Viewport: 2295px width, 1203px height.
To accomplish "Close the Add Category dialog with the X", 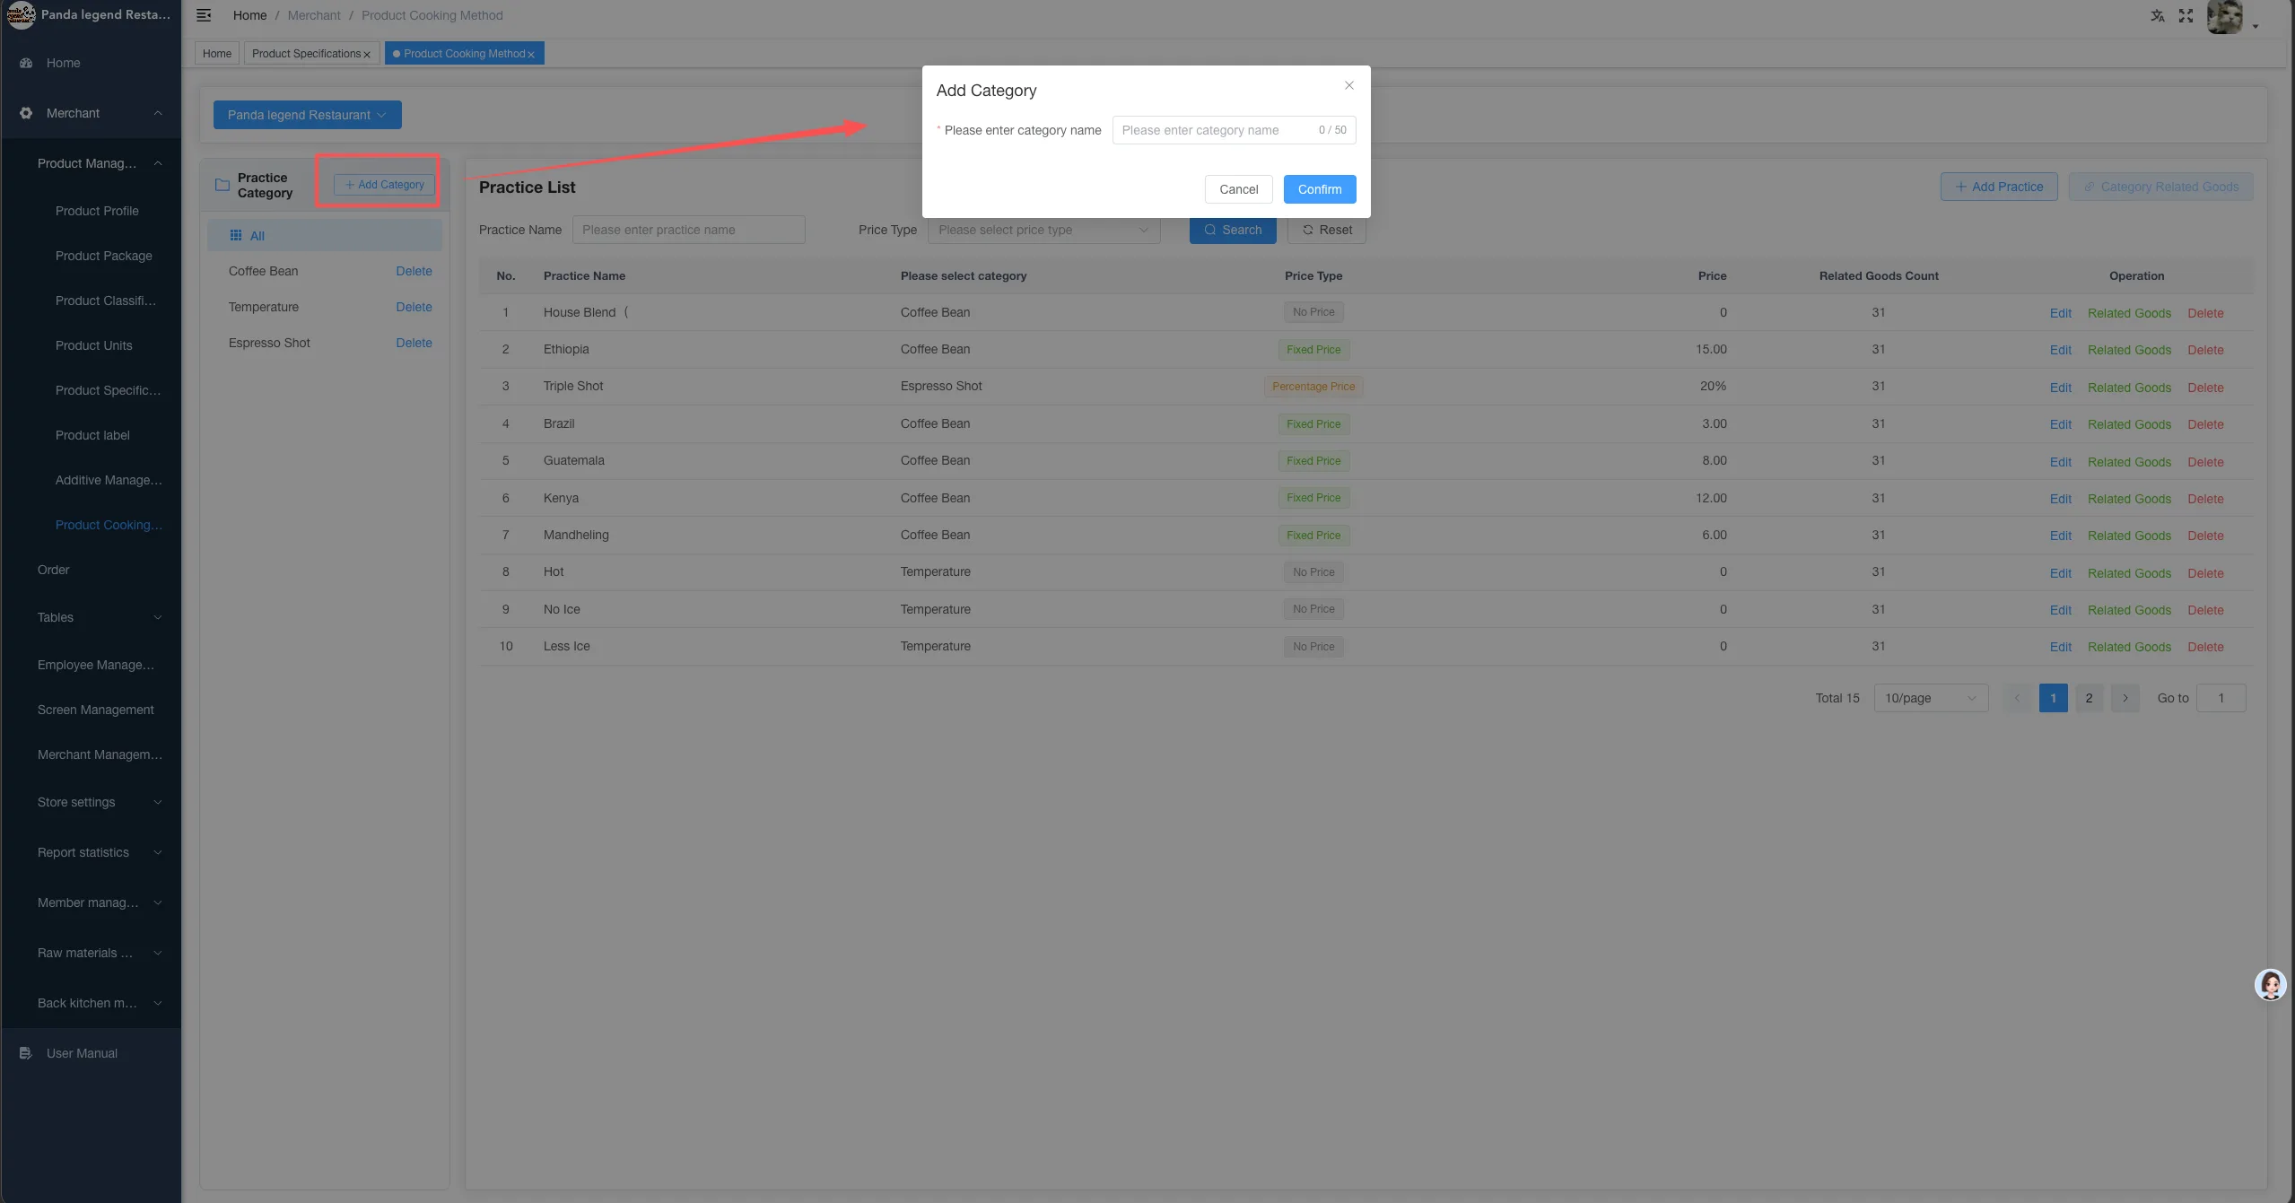I will click(x=1348, y=85).
